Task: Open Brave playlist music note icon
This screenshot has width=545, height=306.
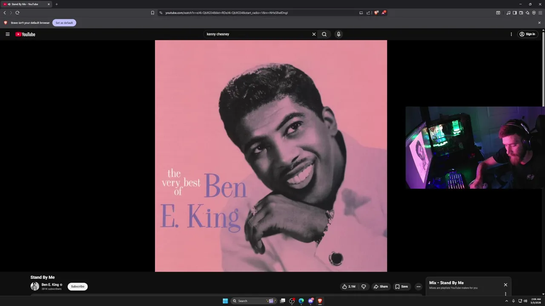Action: pyautogui.click(x=508, y=13)
